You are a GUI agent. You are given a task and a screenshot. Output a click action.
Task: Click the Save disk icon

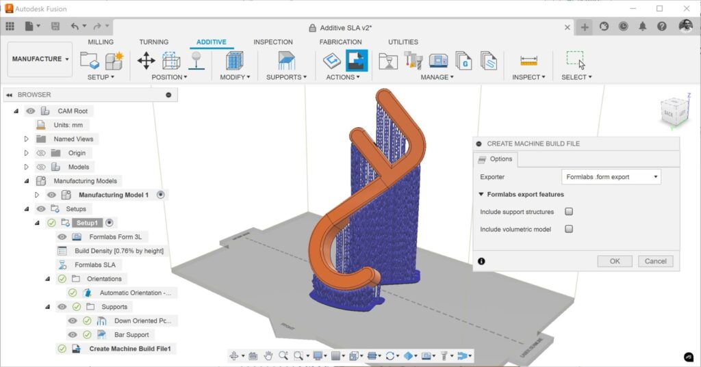pos(55,27)
